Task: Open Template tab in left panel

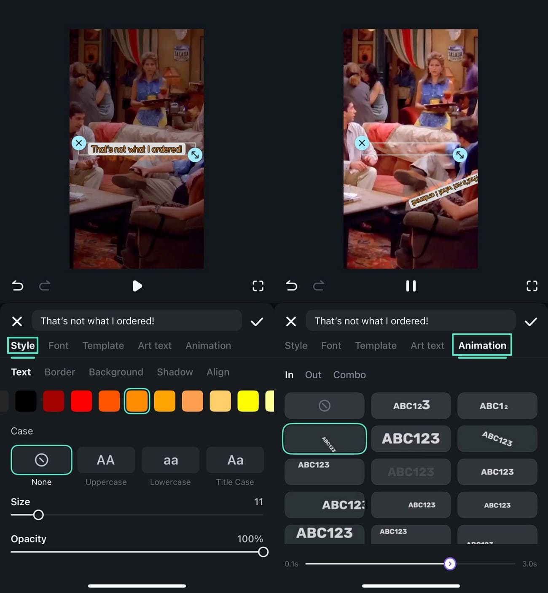Action: pos(103,346)
